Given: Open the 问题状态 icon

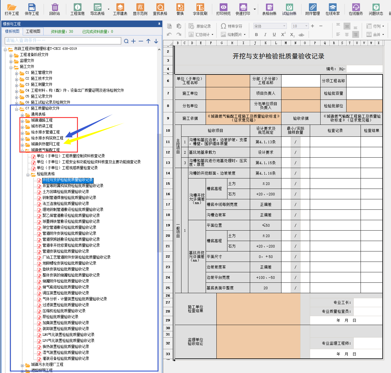Looking at the screenshot, I should pyautogui.click(x=376, y=9).
